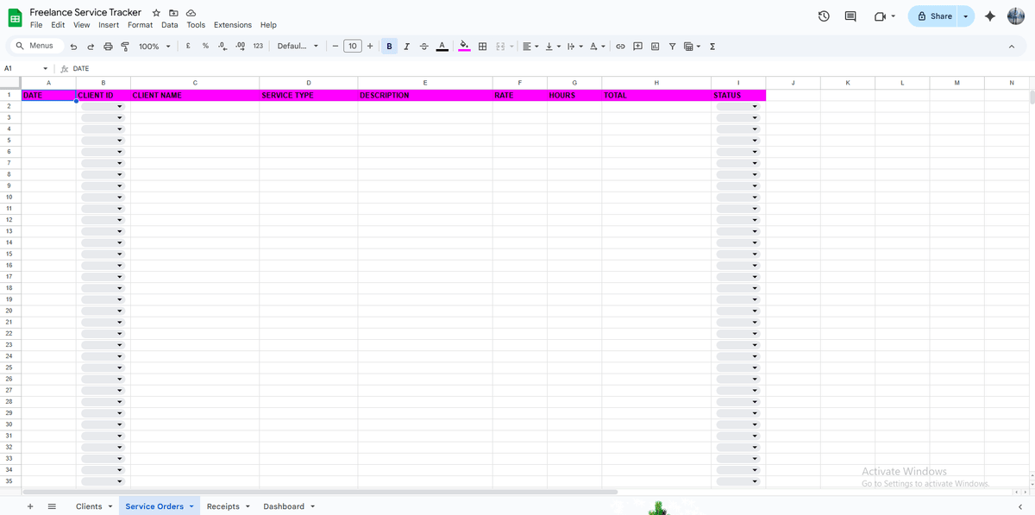Click the Google Sheets home logo
This screenshot has height=515, width=1035.
(x=15, y=17)
